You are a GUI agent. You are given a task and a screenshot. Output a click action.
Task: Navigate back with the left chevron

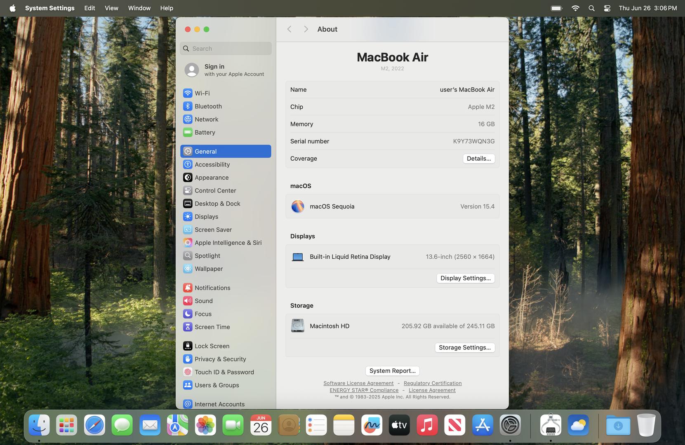[x=289, y=29]
